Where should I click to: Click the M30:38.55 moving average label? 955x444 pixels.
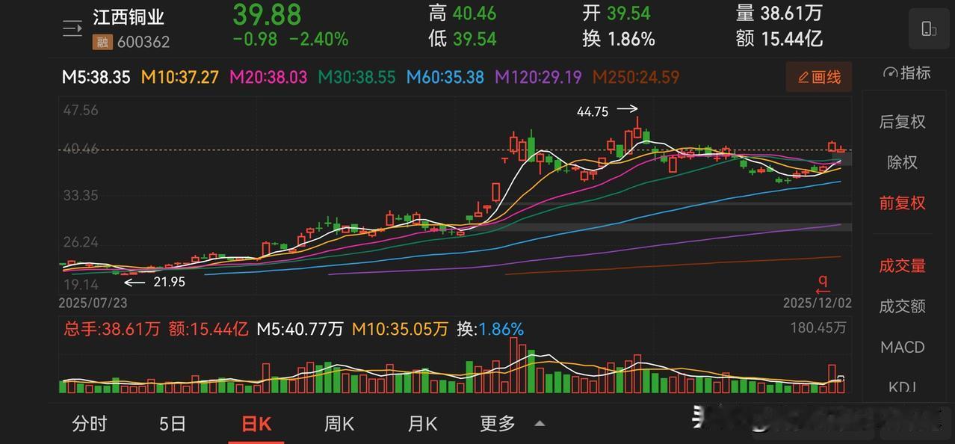pos(357,77)
